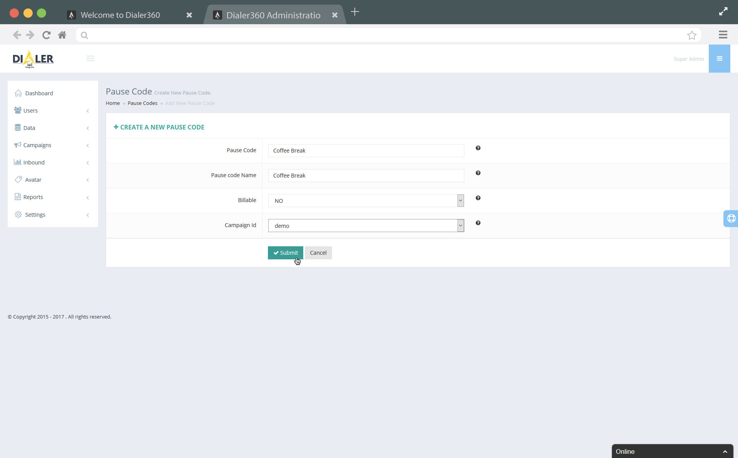Expand the Settings submenu chevron
This screenshot has width=738, height=458.
[88, 215]
